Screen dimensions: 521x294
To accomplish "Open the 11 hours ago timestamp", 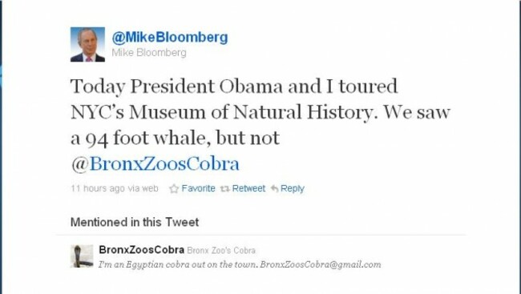I will coord(98,188).
